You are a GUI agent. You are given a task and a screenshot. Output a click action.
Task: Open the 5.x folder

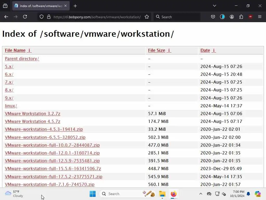point(9,66)
